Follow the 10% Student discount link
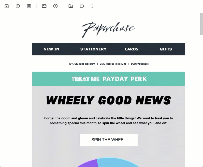The image size is (203, 167). click(x=82, y=64)
